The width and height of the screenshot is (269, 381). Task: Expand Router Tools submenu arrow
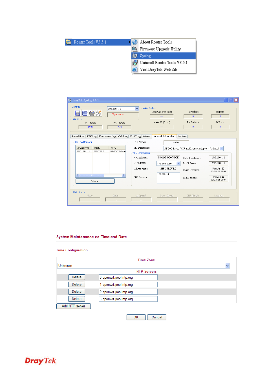tap(130, 42)
